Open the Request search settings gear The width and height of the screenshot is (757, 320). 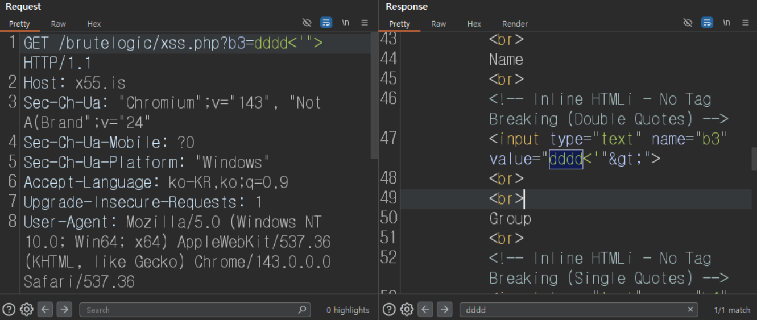click(x=27, y=309)
